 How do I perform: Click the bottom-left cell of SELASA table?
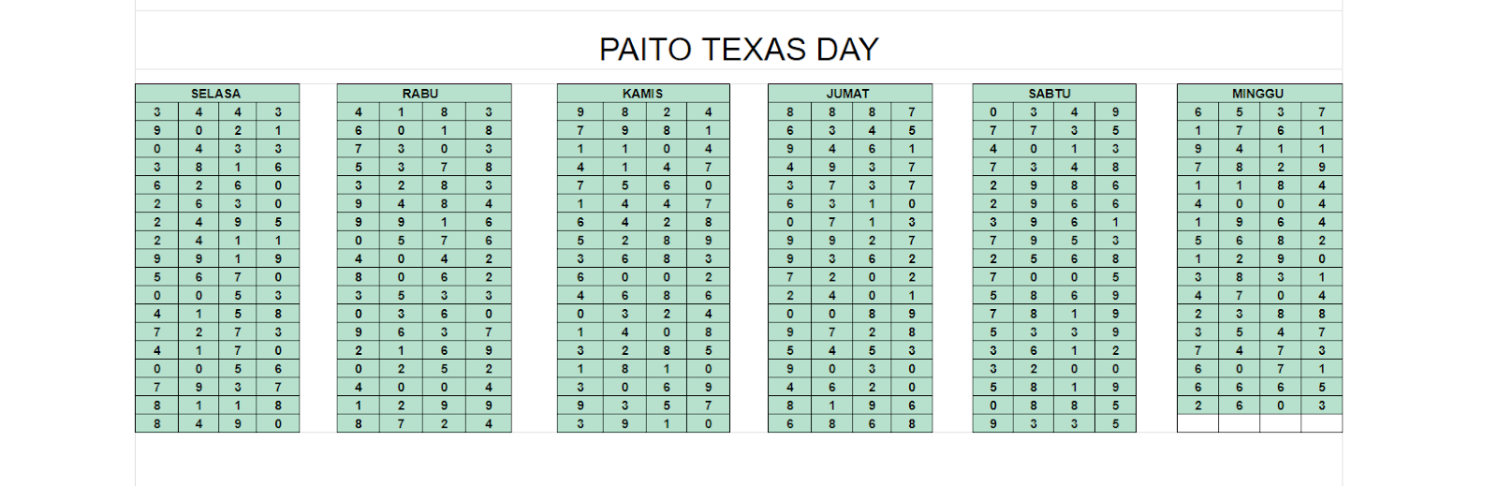156,424
